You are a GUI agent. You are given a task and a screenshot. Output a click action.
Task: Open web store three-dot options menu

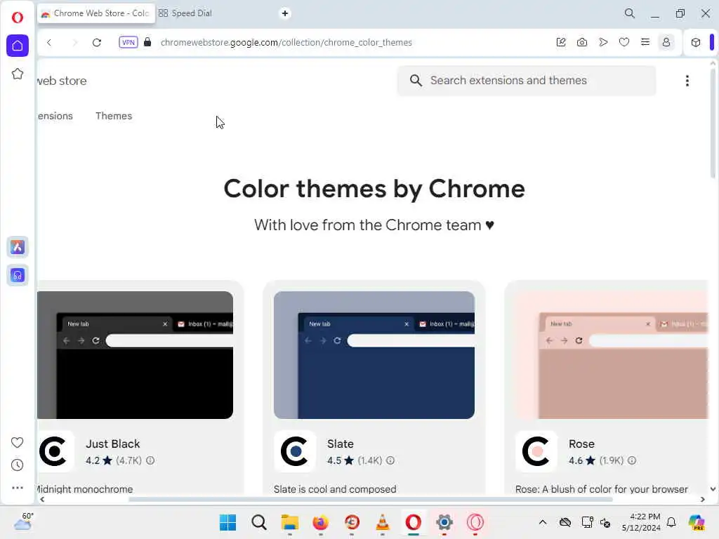click(x=687, y=81)
